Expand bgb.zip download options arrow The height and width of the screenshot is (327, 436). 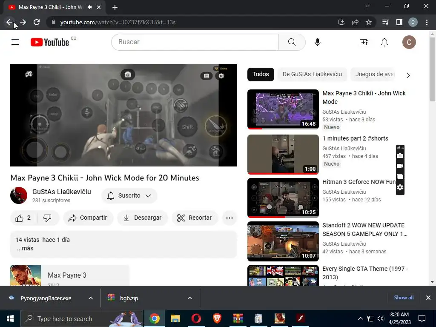[x=190, y=298]
